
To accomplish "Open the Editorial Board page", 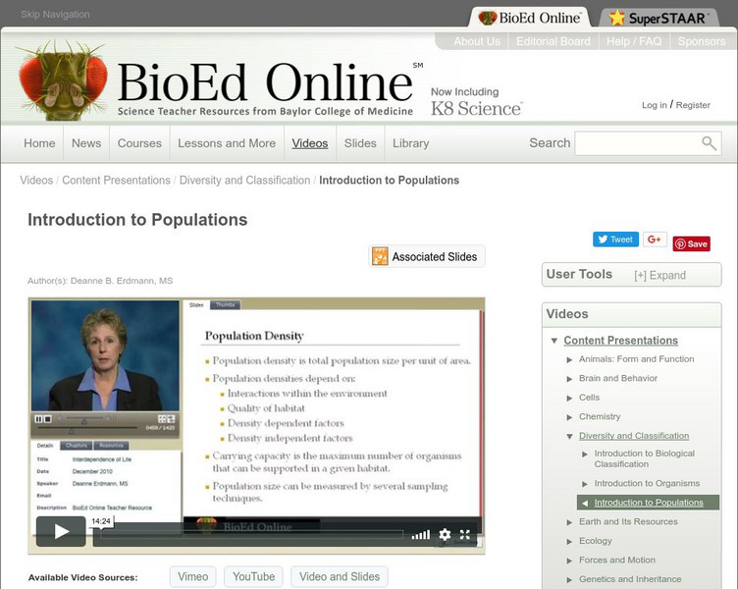I will (553, 41).
